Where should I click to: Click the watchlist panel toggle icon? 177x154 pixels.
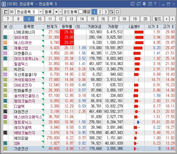[5, 12]
